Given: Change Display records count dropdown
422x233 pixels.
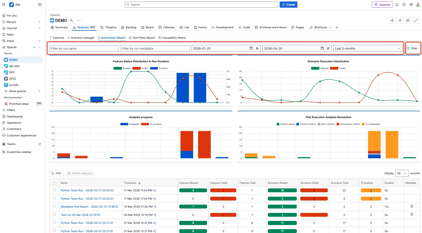Looking at the screenshot, I should [x=402, y=173].
